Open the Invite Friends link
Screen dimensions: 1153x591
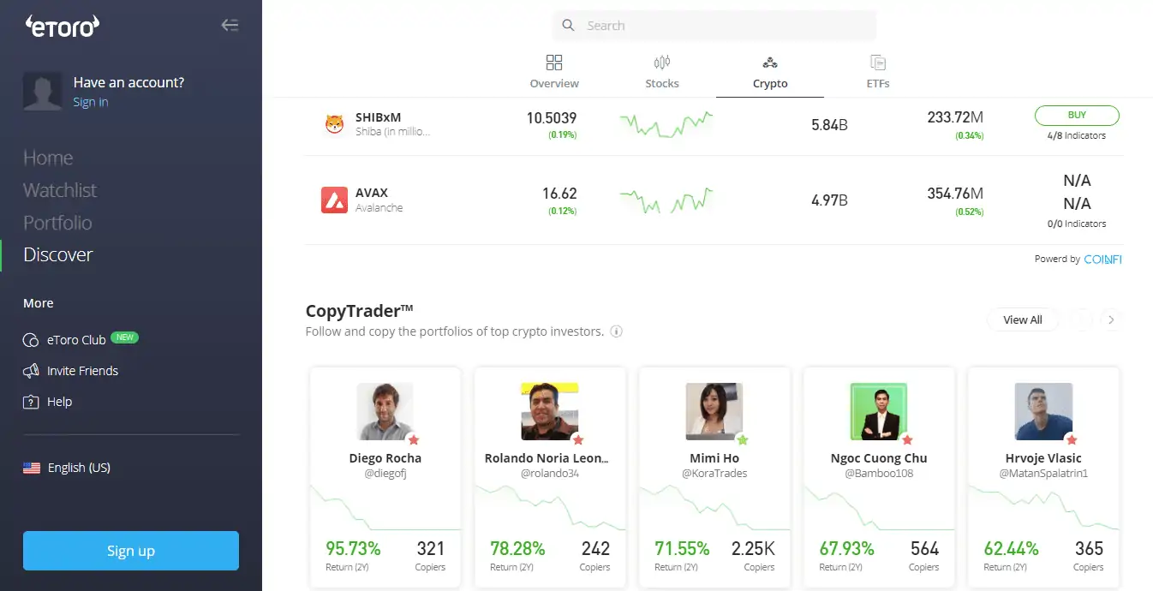coord(82,371)
